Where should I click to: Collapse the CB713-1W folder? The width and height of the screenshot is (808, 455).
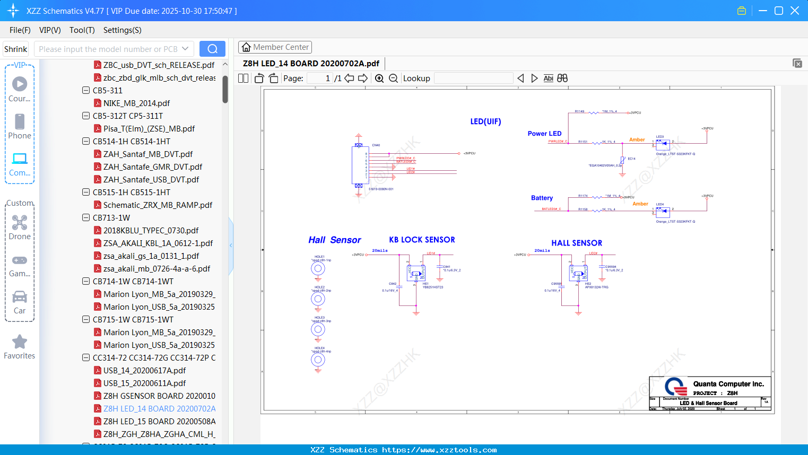pos(86,217)
